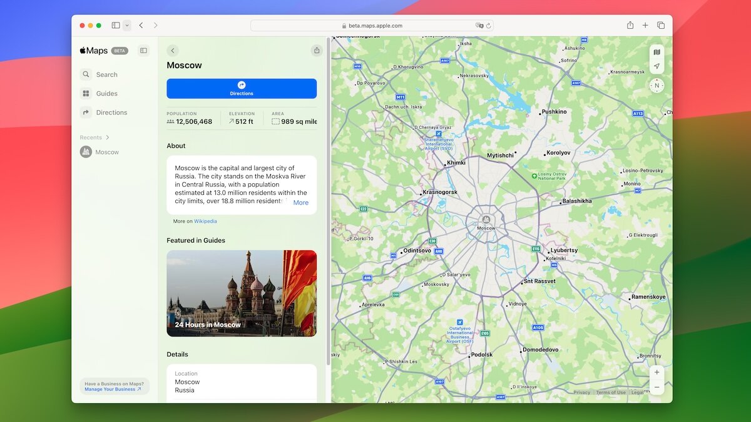The width and height of the screenshot is (751, 422).
Task: Select Ostafyevo International Business Airport marker
Action: (x=461, y=321)
